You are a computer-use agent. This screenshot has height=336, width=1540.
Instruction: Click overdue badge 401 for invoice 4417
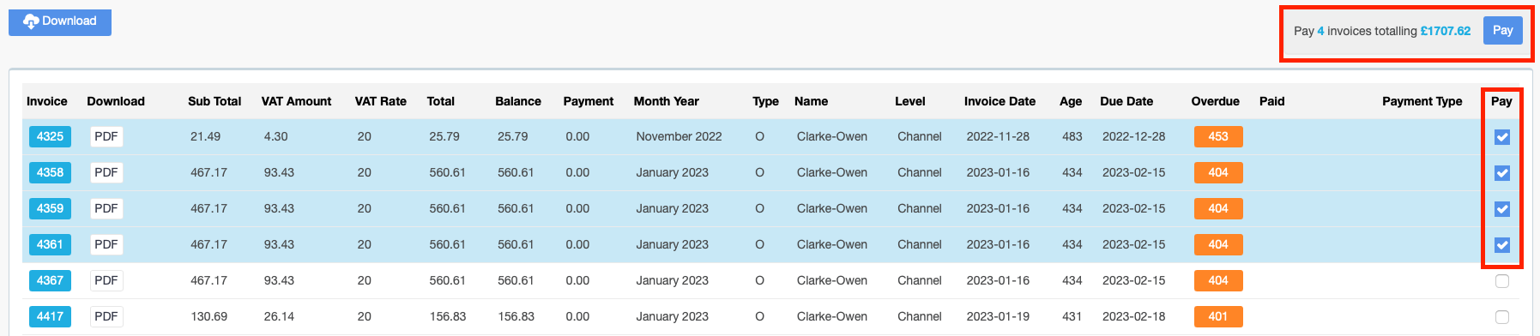1218,316
